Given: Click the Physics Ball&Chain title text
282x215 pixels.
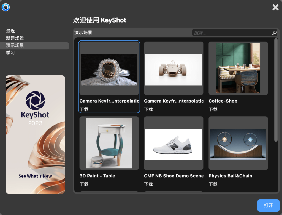Looking at the screenshot, I should coord(231,176).
